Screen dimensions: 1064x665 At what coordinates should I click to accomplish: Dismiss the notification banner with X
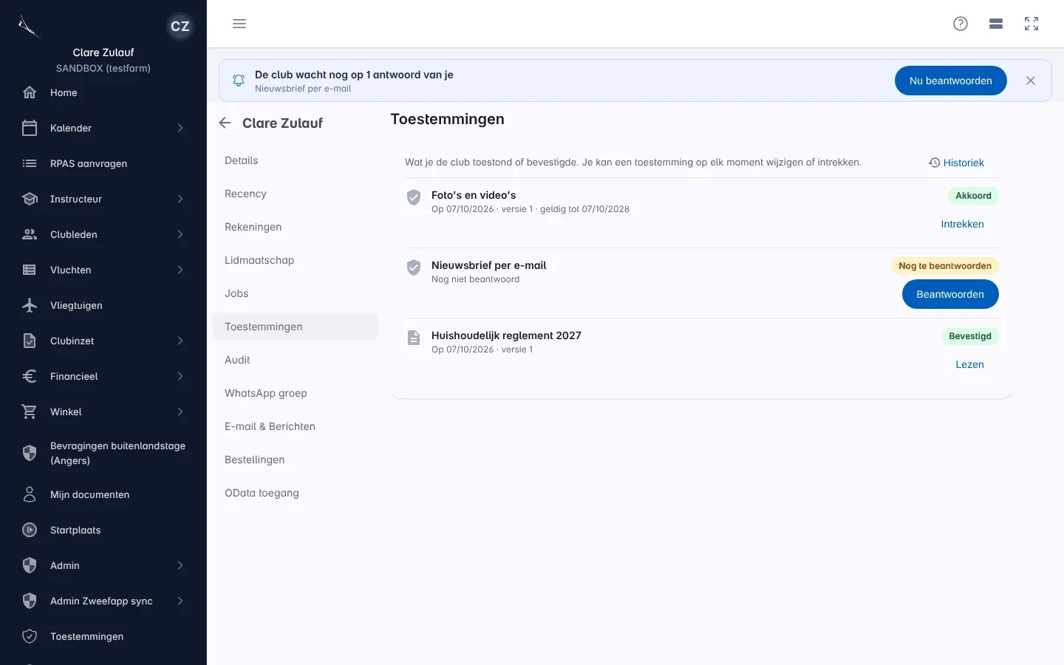coord(1031,81)
